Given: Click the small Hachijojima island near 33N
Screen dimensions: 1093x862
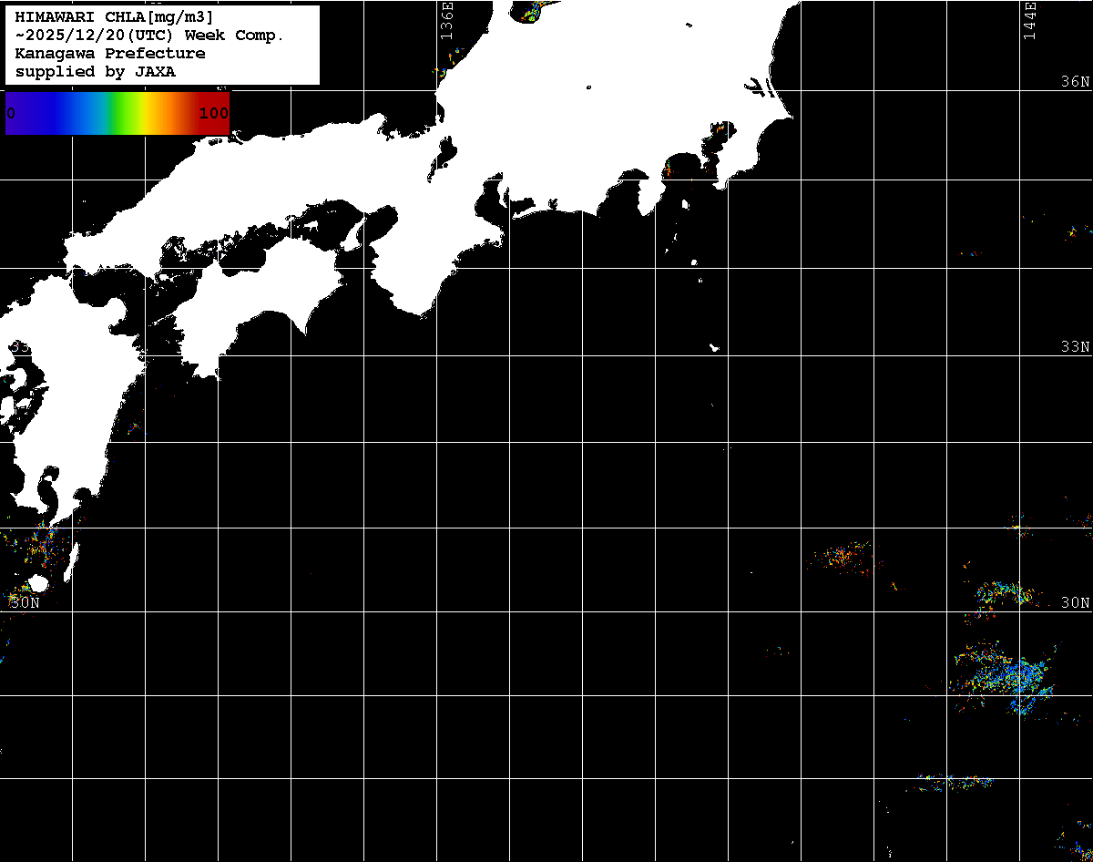Looking at the screenshot, I should pyautogui.click(x=715, y=347).
